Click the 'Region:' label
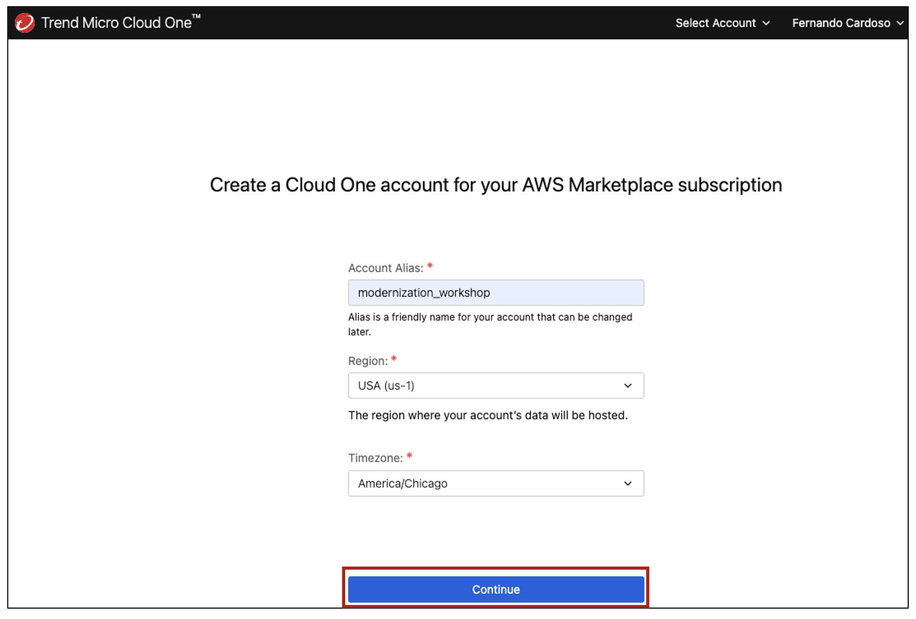Image resolution: width=916 pixels, height=619 pixels. click(368, 361)
